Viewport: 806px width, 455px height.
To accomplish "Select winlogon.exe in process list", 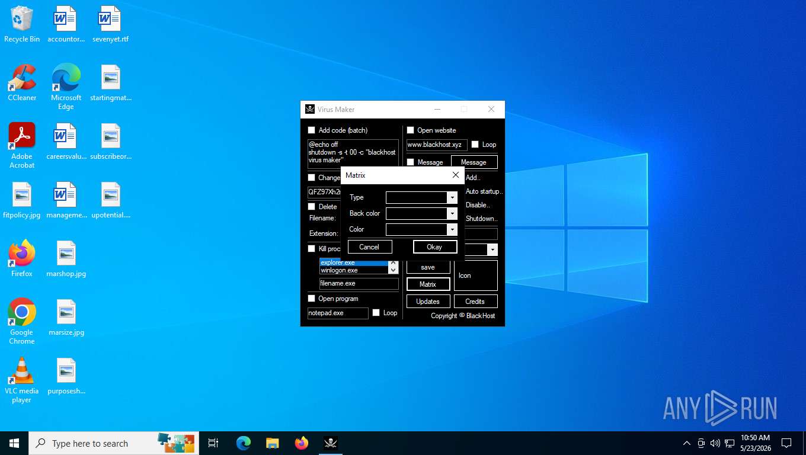I will click(x=353, y=270).
